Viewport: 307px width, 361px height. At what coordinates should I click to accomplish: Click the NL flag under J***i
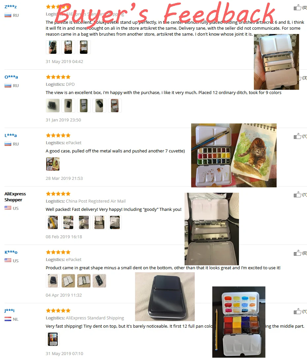tap(8, 319)
